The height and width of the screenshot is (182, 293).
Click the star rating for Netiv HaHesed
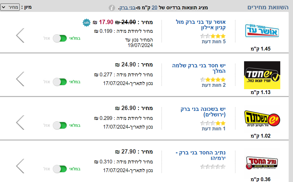(x=213, y=167)
